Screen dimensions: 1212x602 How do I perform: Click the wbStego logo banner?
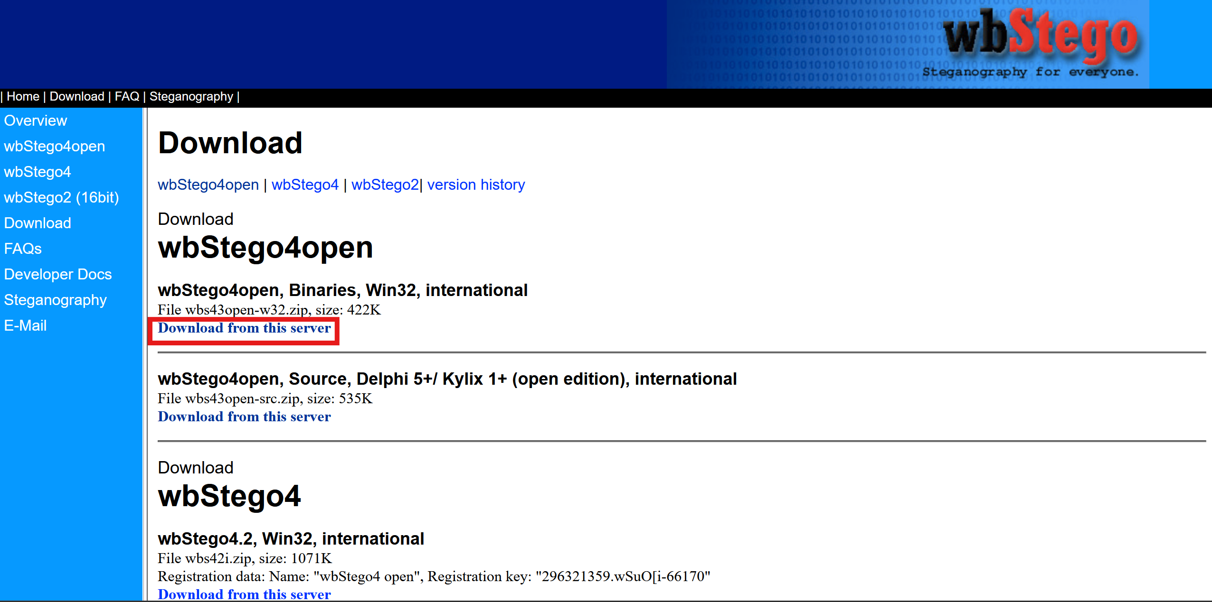click(x=908, y=44)
